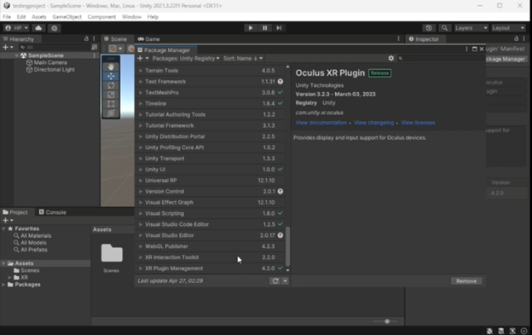Select the Move tool in Scene
Screen dimensions: 532x335
[111, 76]
